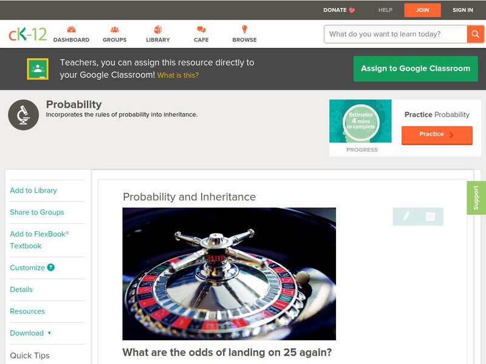Screen dimensions: 486x364
Task: Click DASHBOARD menu label
Action: [x=71, y=40]
